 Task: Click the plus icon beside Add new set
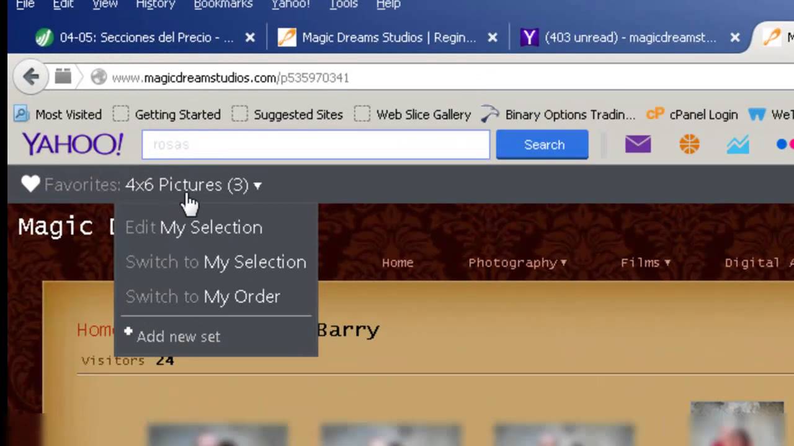pos(128,332)
